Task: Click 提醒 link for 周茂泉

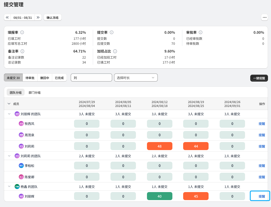Action: (x=262, y=135)
